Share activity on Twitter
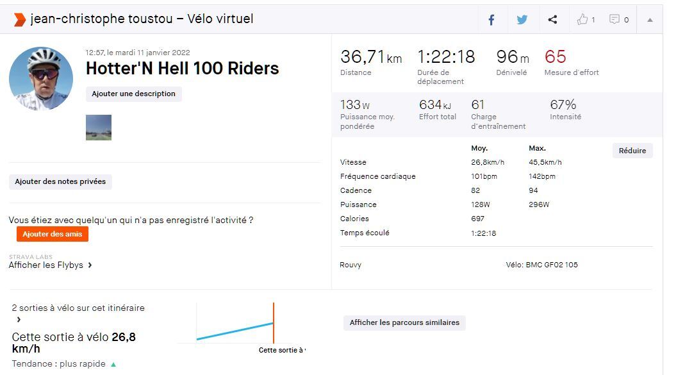This screenshot has height=375, width=685. 522,20
